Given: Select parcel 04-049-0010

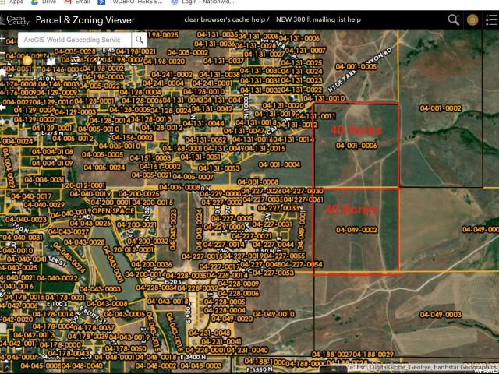Looking at the screenshot, I should (x=274, y=314).
